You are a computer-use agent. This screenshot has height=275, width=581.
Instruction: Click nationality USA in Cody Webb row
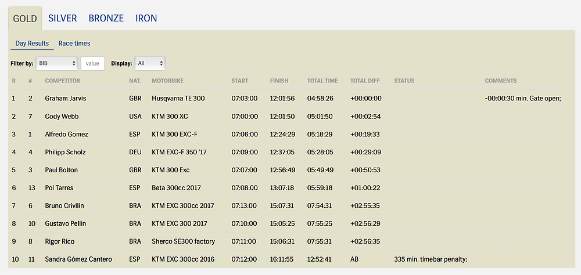[x=135, y=116]
